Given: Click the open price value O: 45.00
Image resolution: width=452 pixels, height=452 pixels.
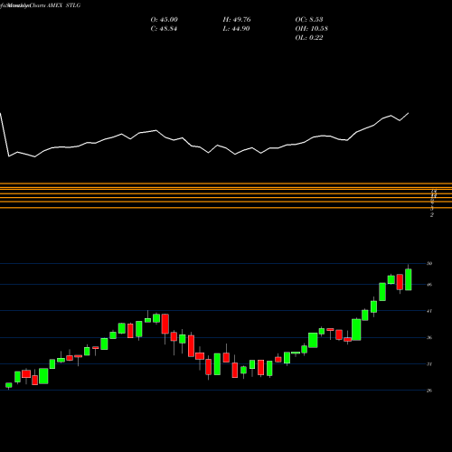Looking at the screenshot, I should click(165, 20).
